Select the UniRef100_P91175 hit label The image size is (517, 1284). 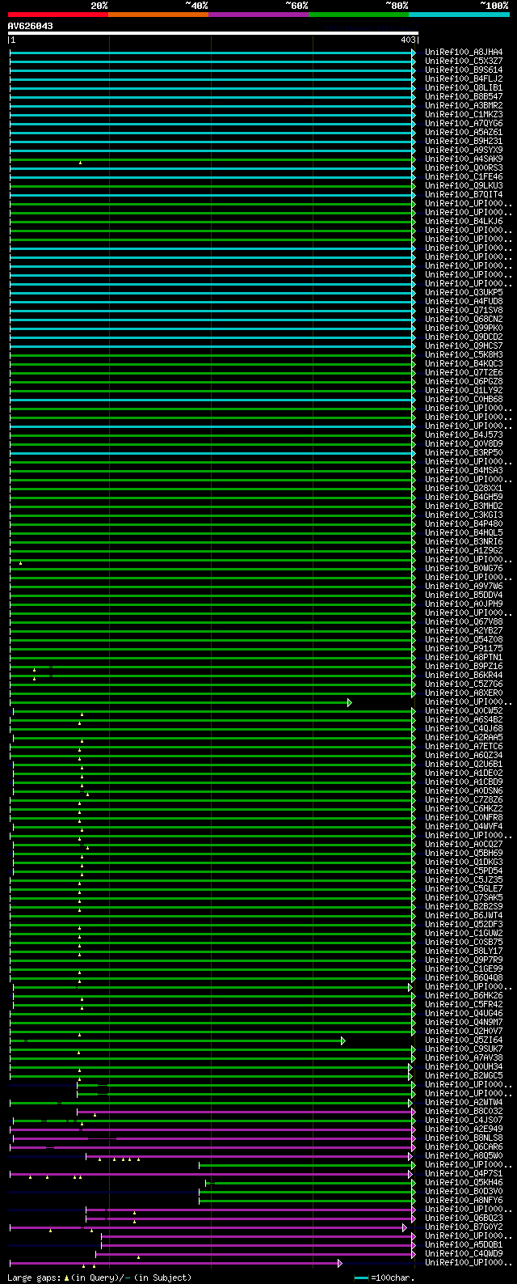[464, 649]
